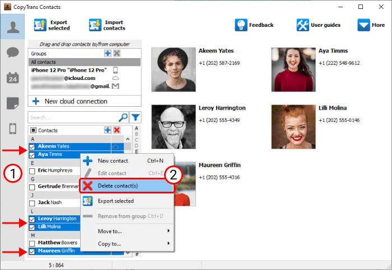The width and height of the screenshot is (392, 270).
Task: Open the Notes section icon
Action: [12, 103]
